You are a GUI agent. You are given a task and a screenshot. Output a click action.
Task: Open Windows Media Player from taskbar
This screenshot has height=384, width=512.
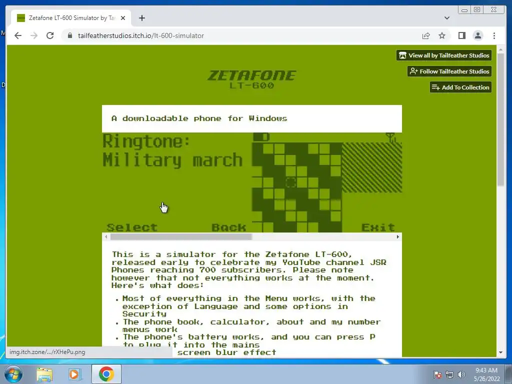(x=74, y=374)
